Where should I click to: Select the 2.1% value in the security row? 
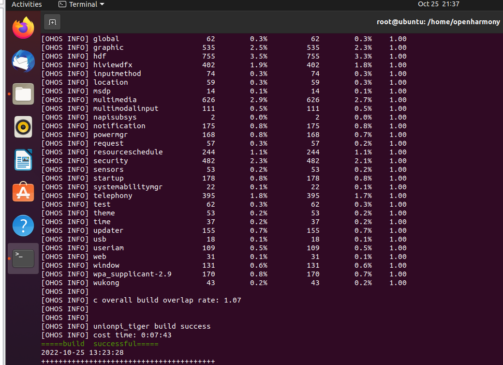[363, 161]
